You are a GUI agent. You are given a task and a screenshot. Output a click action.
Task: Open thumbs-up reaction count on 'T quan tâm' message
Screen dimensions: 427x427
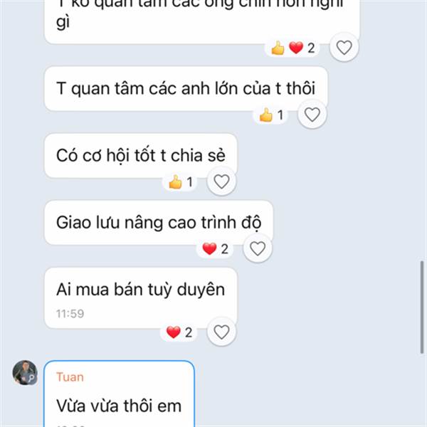pyautogui.click(x=270, y=115)
